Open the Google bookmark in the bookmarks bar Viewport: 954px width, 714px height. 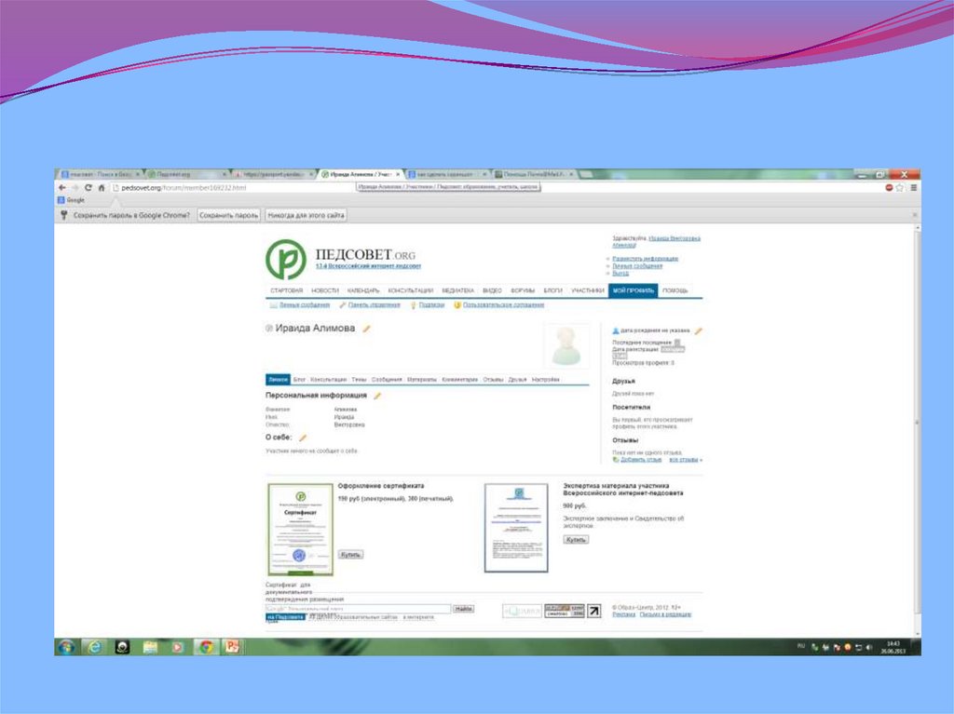click(x=71, y=200)
